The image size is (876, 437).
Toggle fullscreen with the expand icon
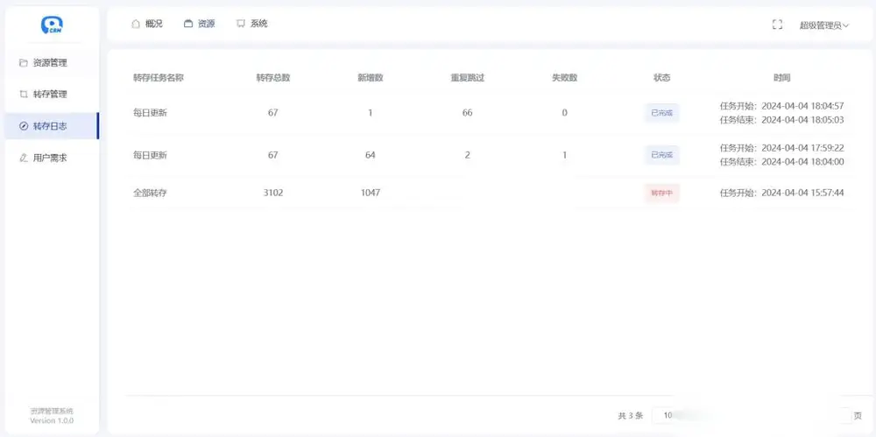click(x=777, y=25)
